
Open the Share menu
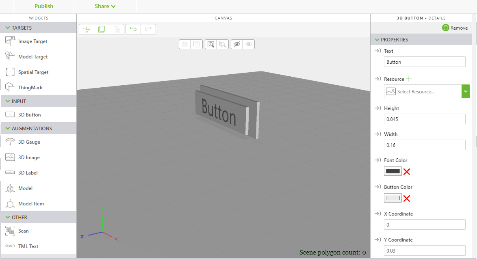[x=105, y=6]
